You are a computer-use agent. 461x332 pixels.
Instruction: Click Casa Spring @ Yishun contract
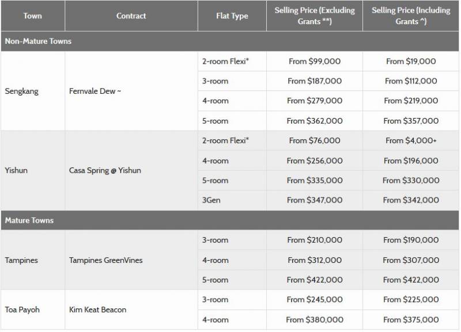105,170
